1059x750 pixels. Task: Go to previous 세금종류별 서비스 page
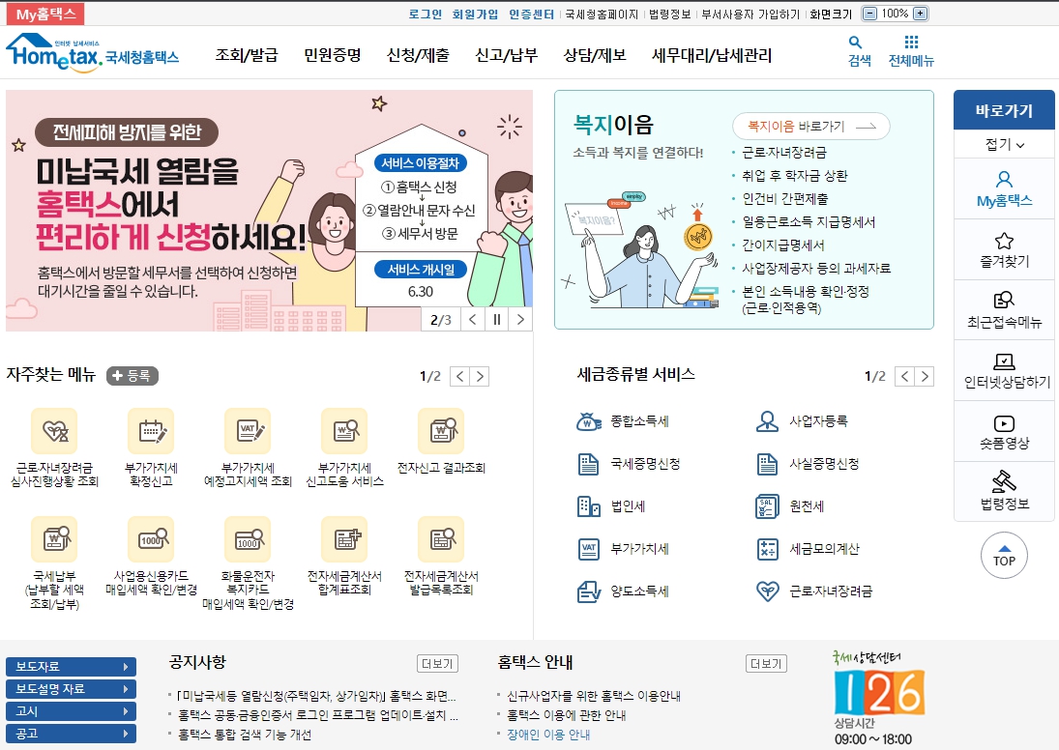(x=905, y=376)
